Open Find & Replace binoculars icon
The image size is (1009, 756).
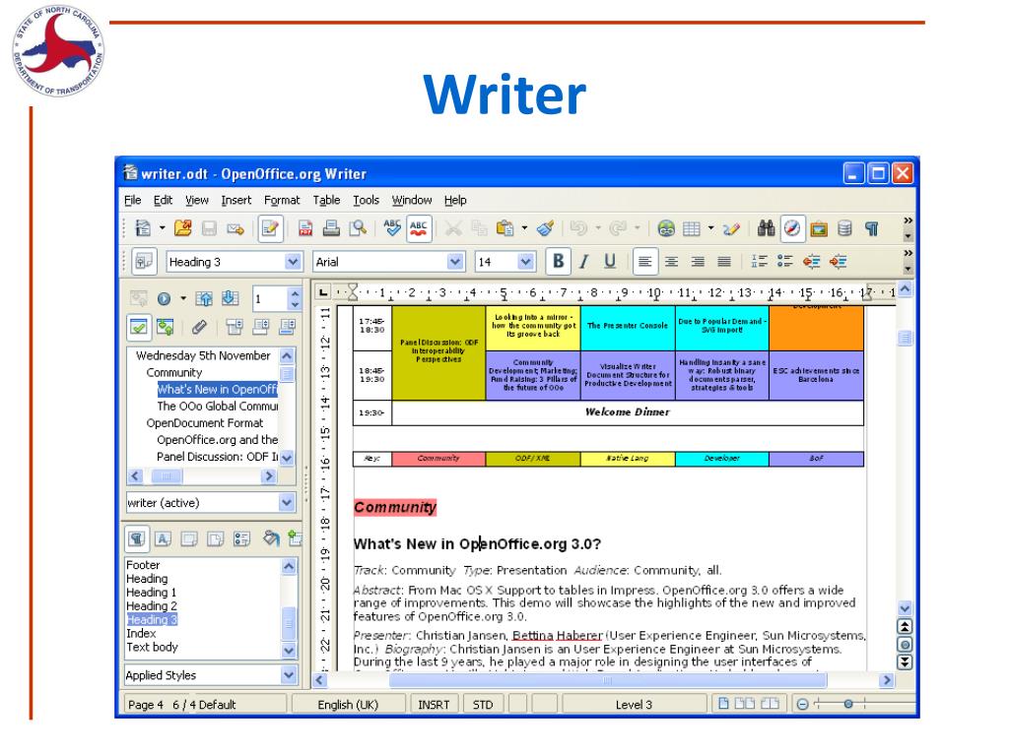click(766, 228)
